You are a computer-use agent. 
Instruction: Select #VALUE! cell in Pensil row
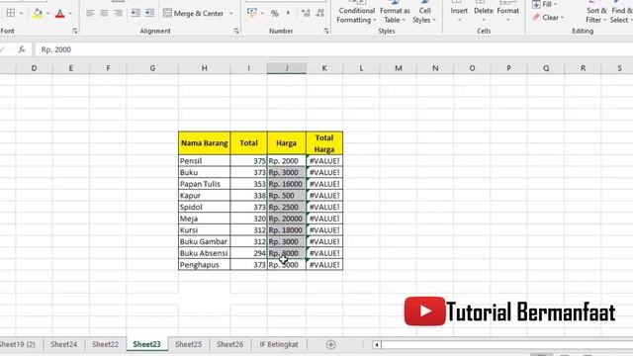(324, 160)
